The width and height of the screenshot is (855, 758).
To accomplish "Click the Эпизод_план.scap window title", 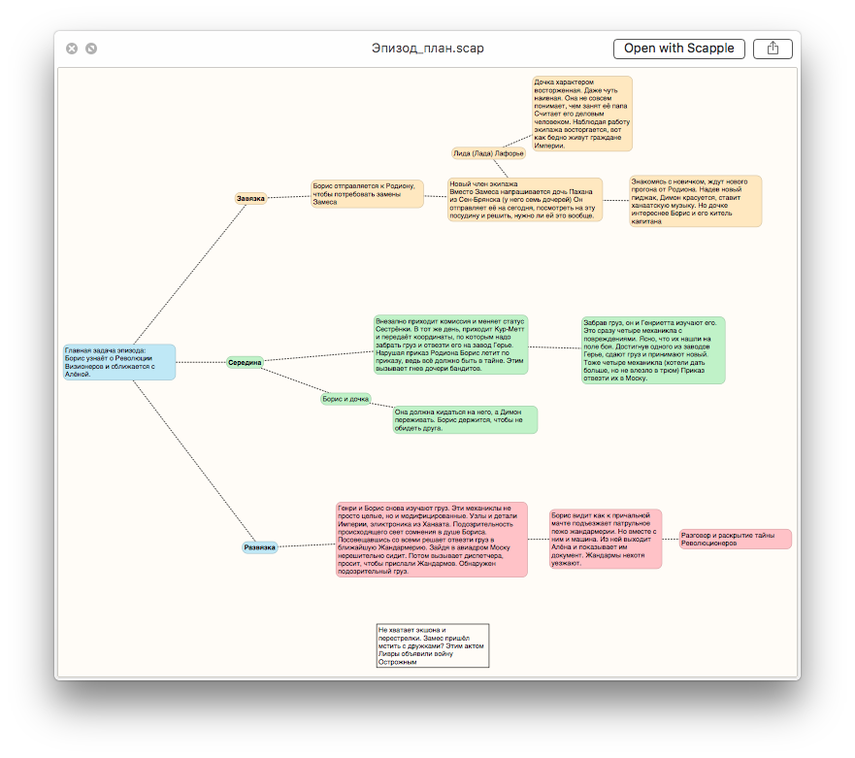I will point(427,49).
